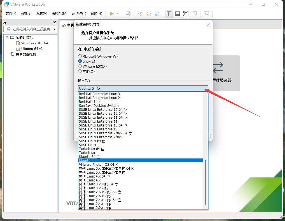This screenshot has width=285, height=221.
Task: Click the Windows 10 x64 VM icon
Action: (18, 43)
